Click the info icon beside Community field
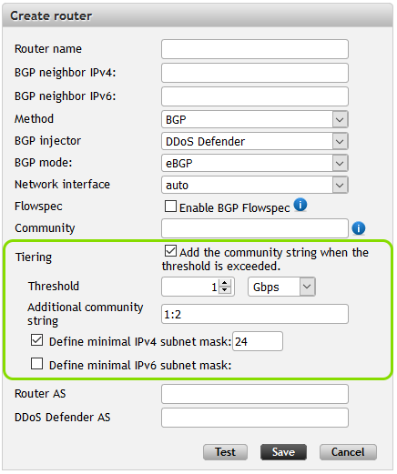The image size is (397, 474). click(359, 228)
